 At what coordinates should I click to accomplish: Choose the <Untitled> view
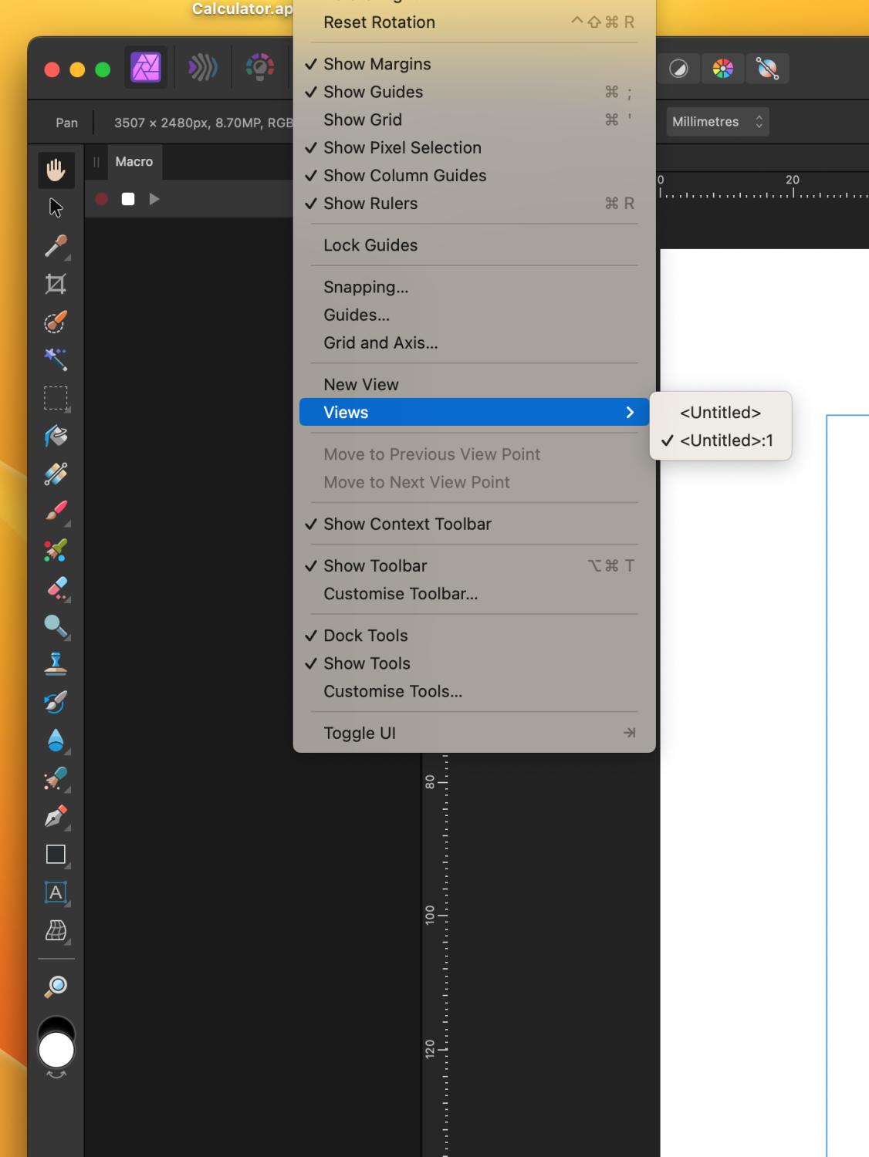[x=719, y=412]
